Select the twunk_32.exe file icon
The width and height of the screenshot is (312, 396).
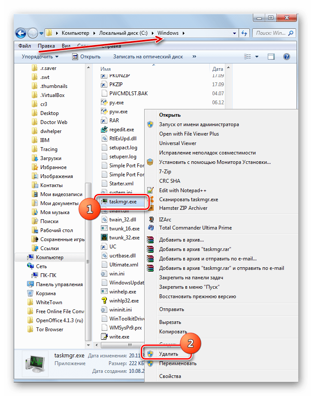point(104,237)
